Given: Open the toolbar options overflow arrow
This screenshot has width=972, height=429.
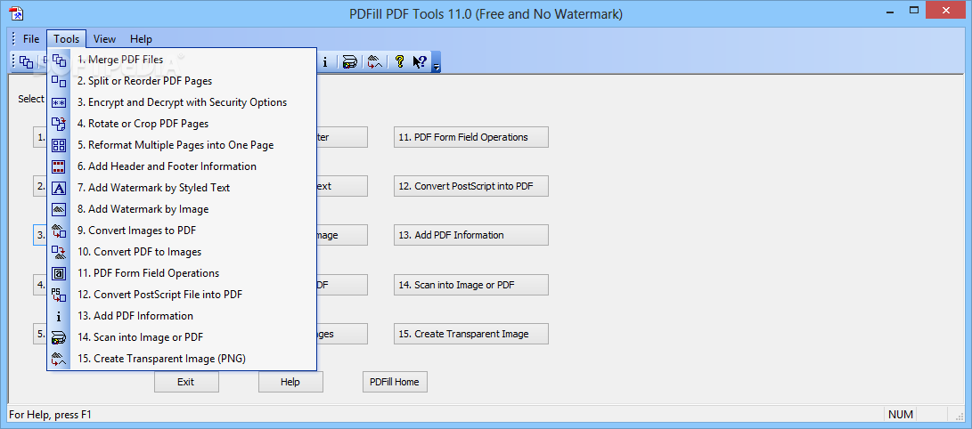Looking at the screenshot, I should click(x=437, y=62).
